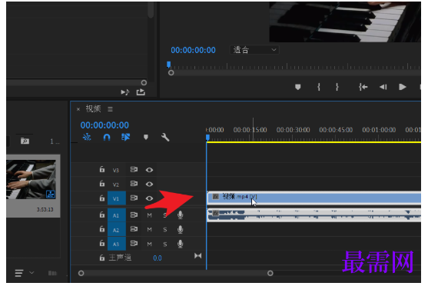Toggle A3 track targeting

(x=117, y=244)
